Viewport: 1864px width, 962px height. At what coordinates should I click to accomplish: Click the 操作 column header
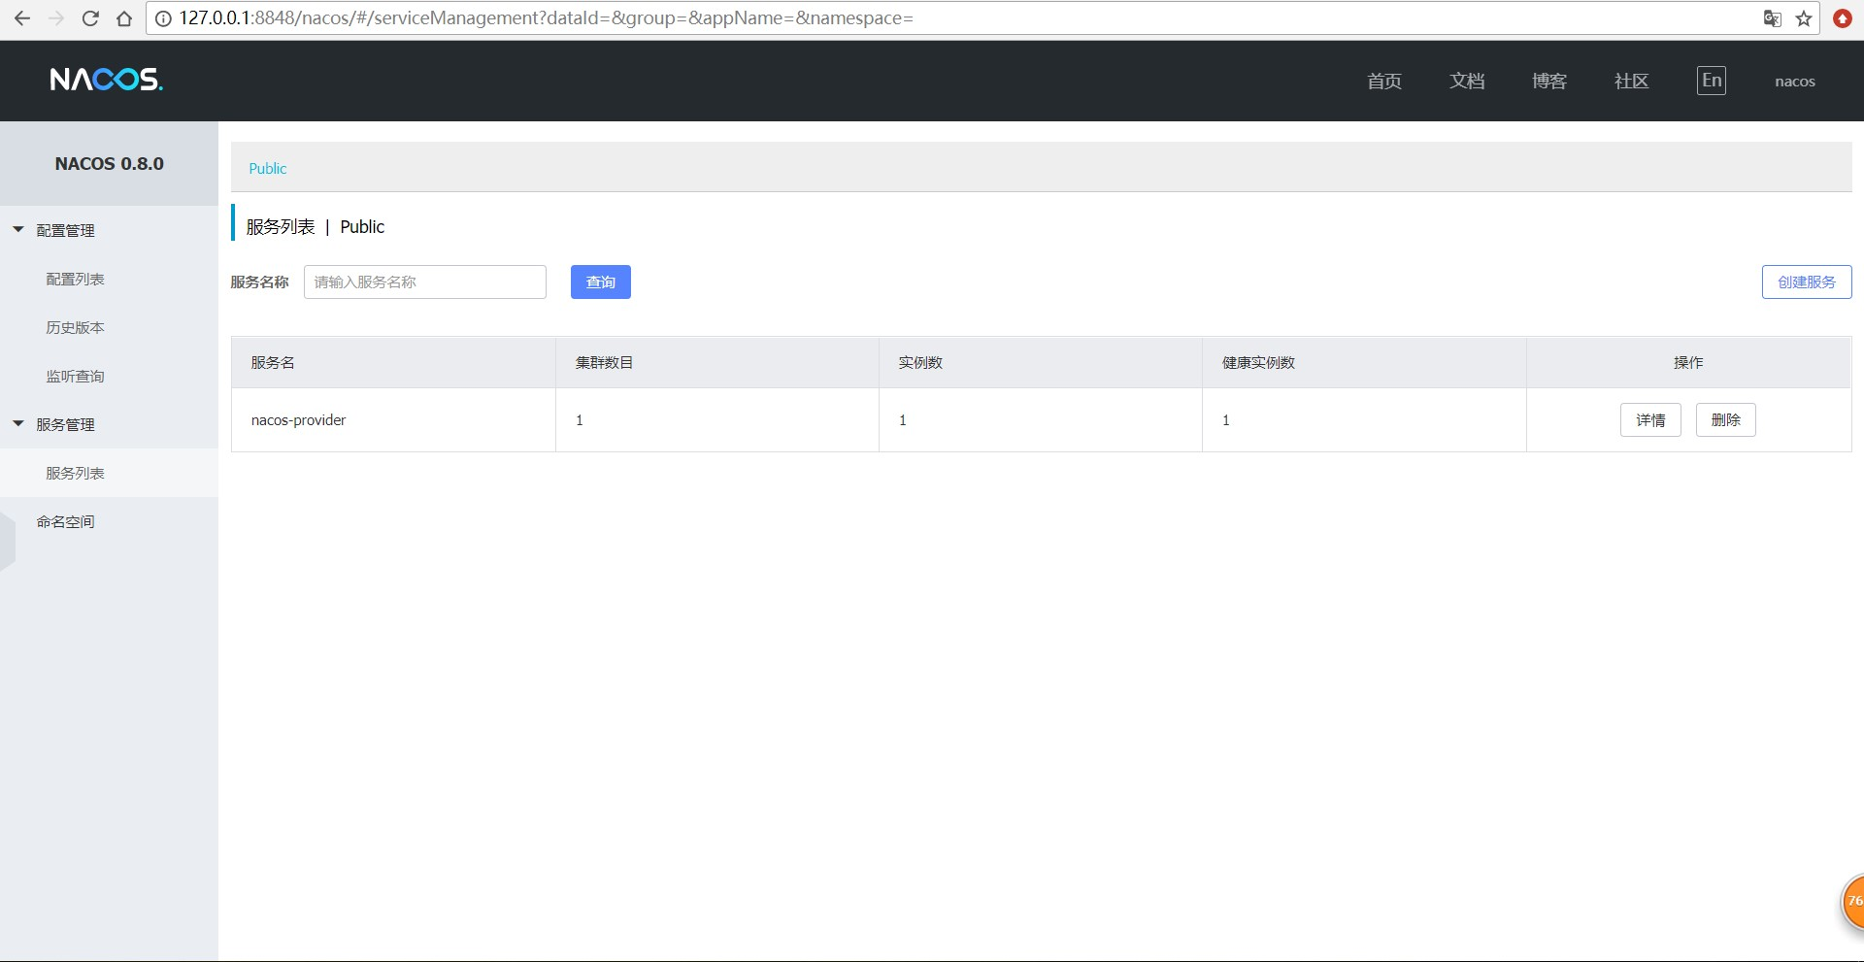coord(1688,362)
